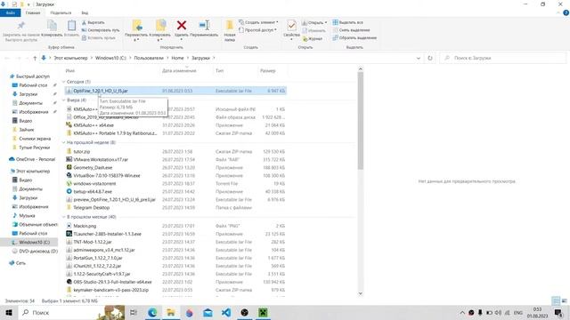
Task: Sort by the Размер column header
Action: [x=268, y=71]
